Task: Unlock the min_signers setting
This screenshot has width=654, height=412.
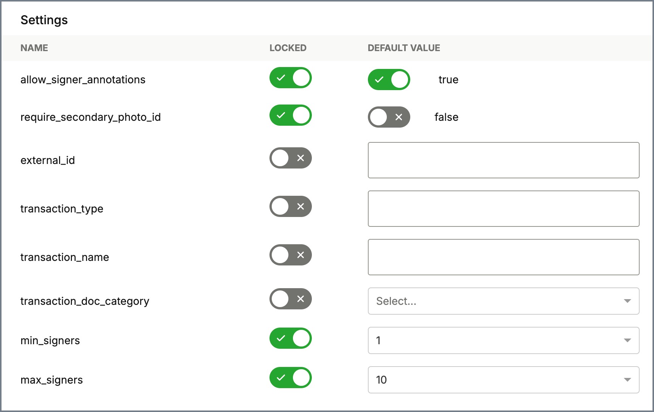Action: (x=290, y=339)
